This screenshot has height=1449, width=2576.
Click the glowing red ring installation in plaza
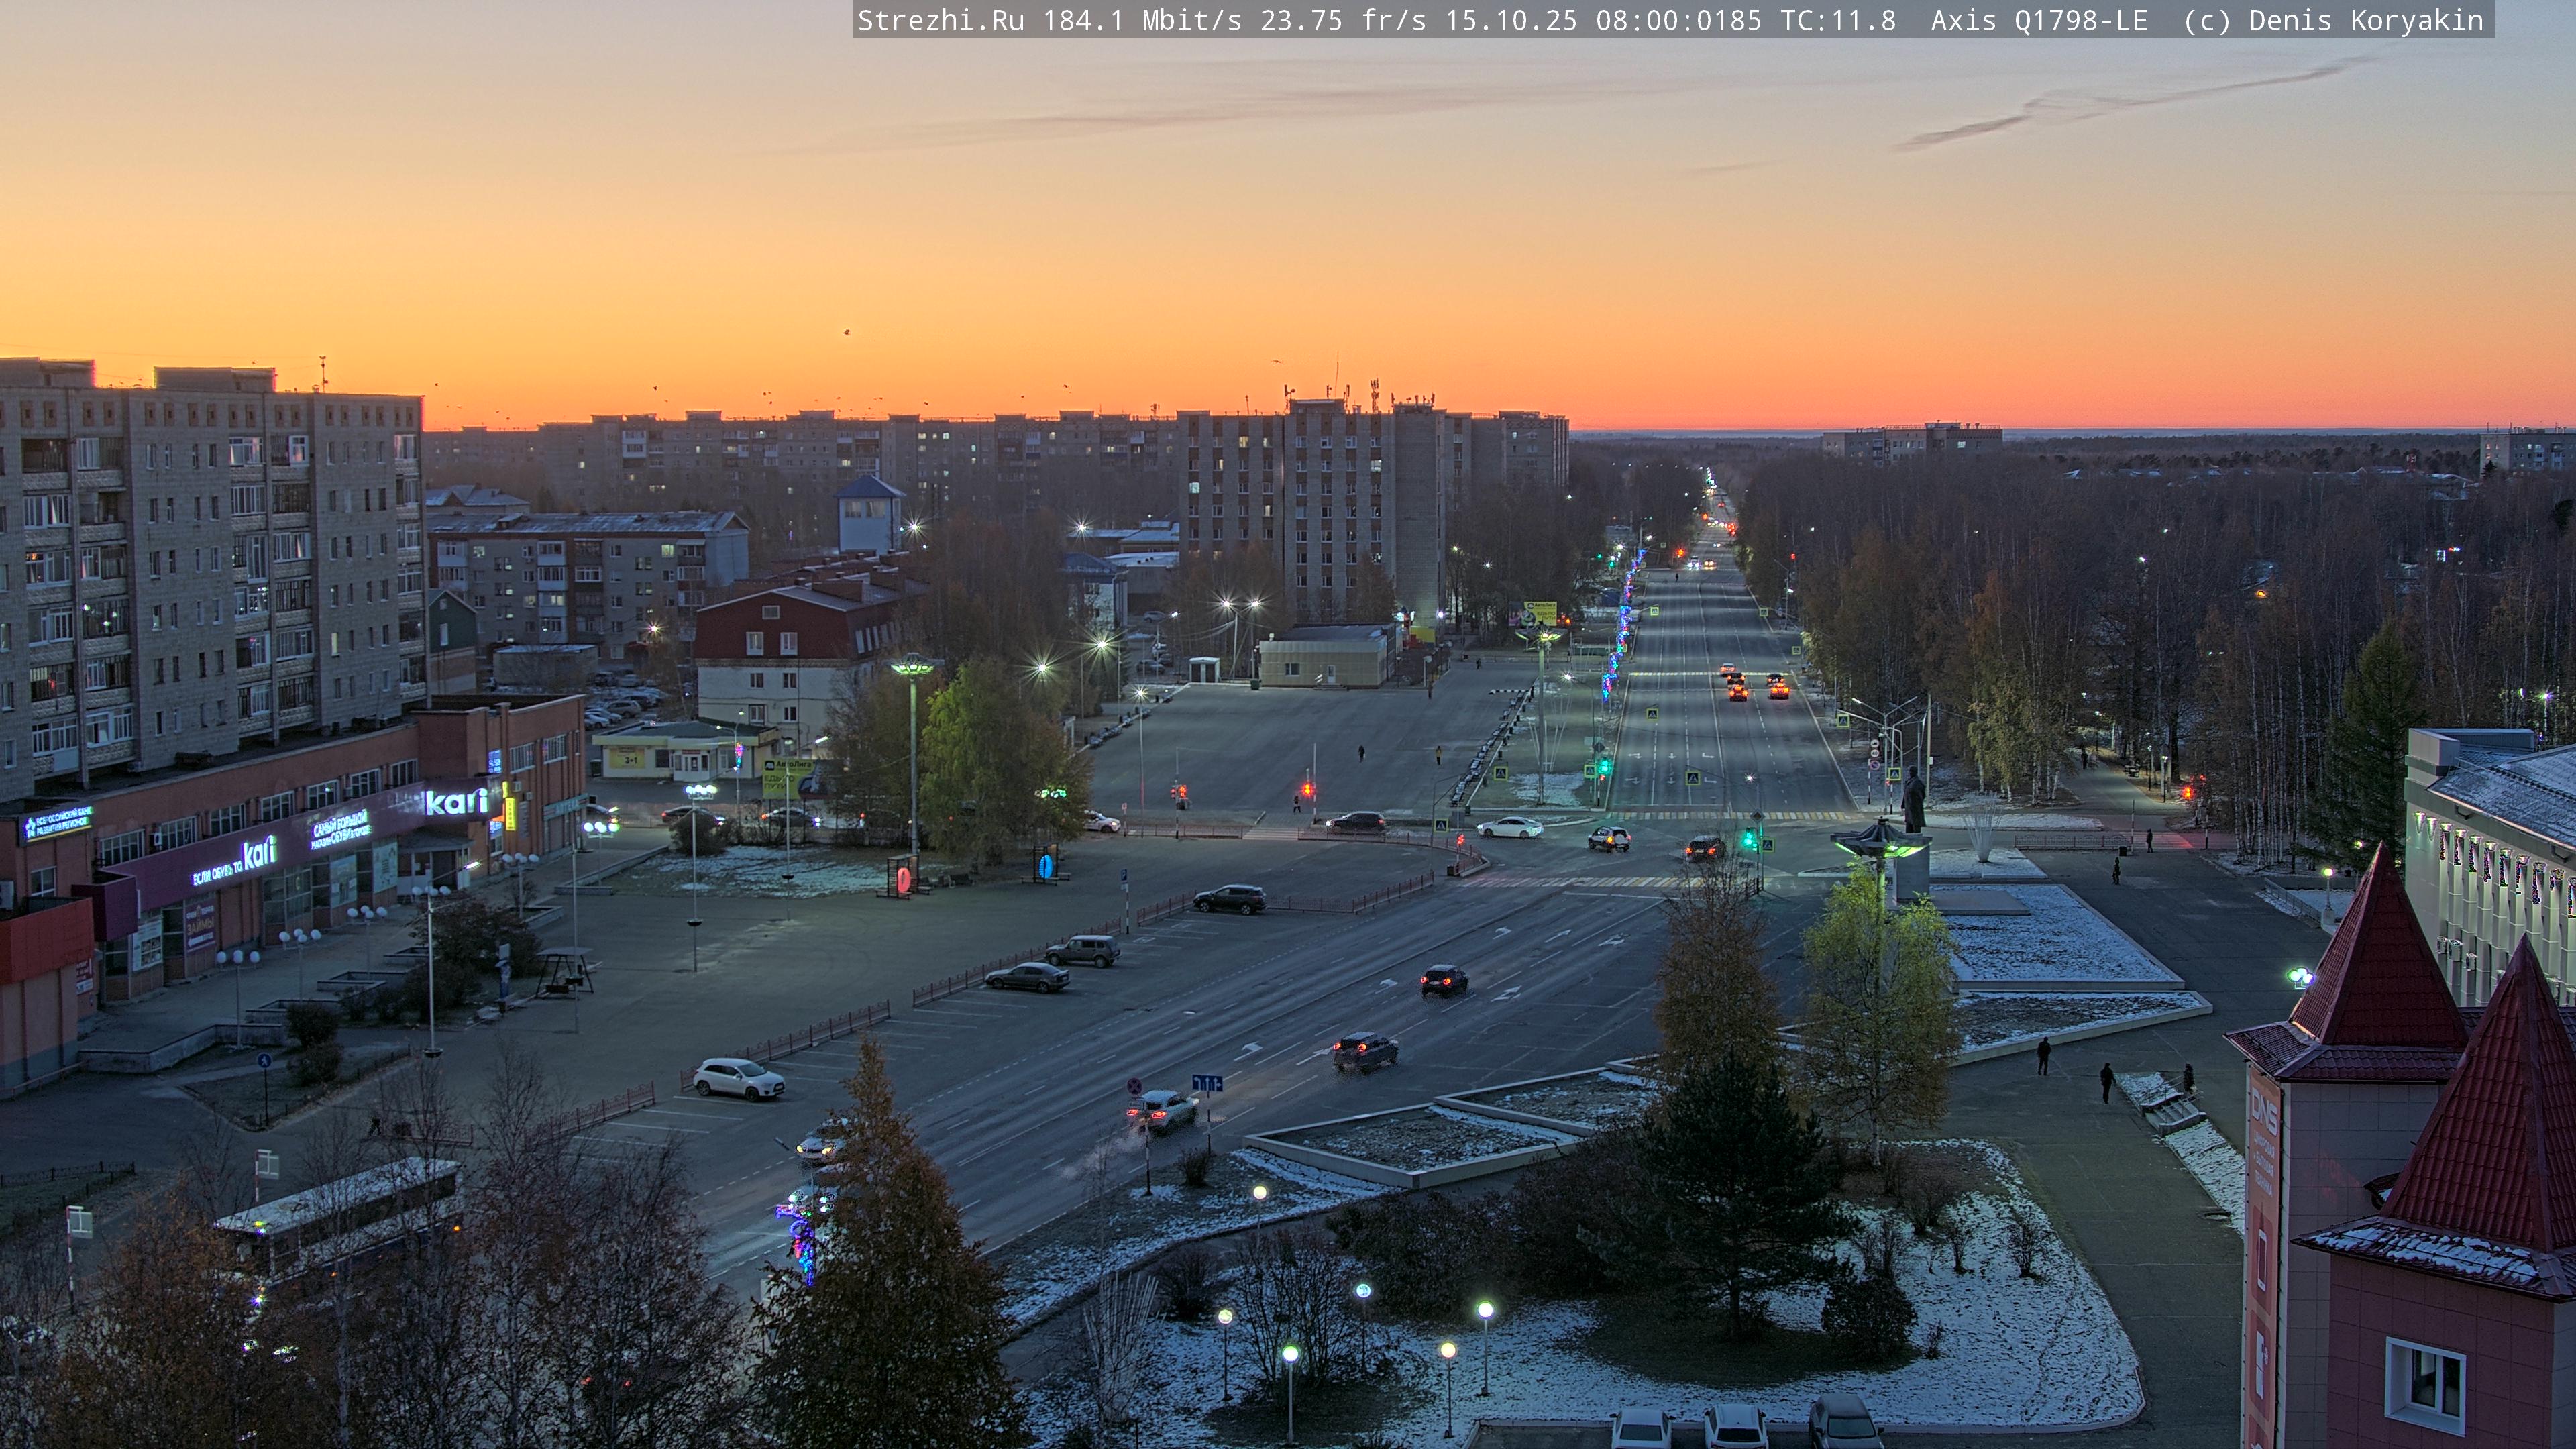pyautogui.click(x=904, y=879)
